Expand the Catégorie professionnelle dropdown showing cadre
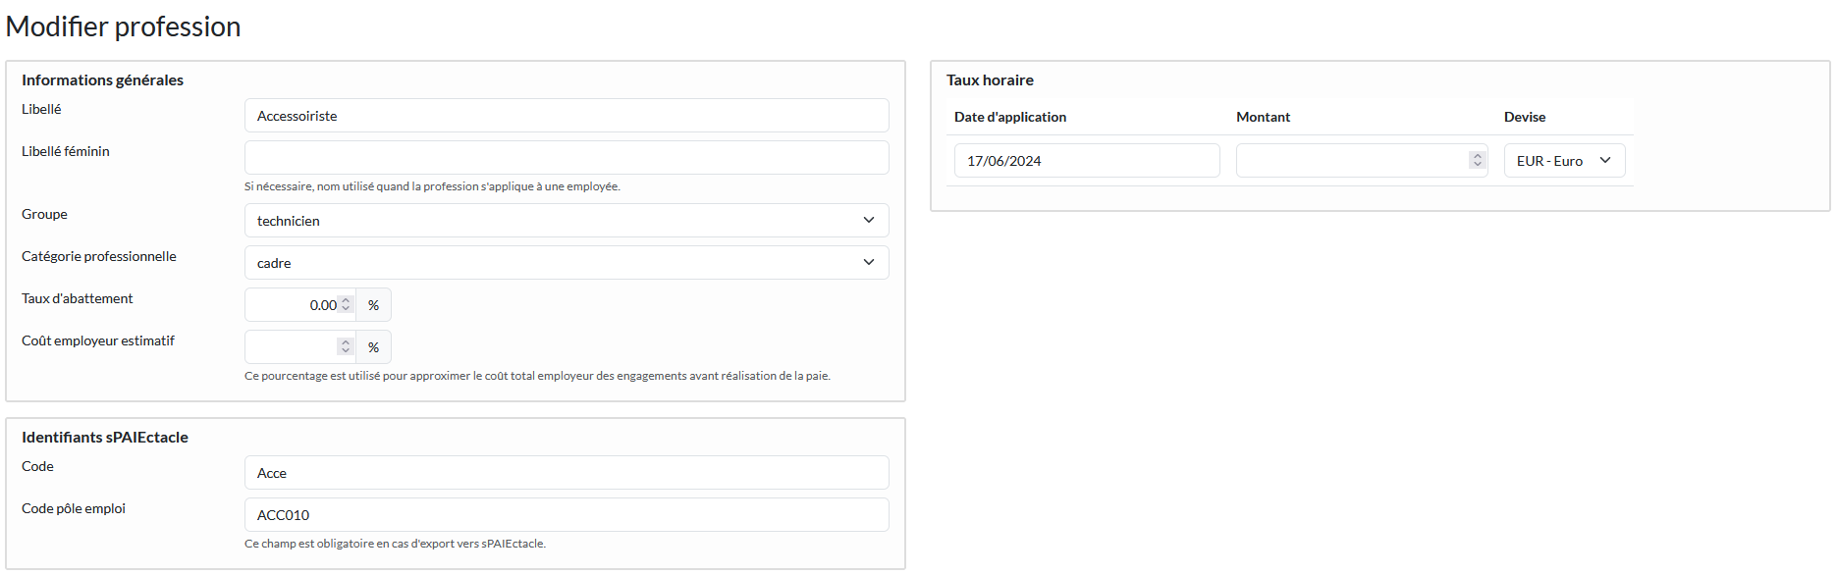 (x=566, y=263)
